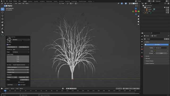The width and height of the screenshot is (170, 96).
Task: Adjust the Strength value slider
Action: point(161,53)
